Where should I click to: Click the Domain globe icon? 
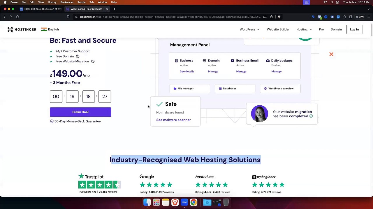point(204,61)
